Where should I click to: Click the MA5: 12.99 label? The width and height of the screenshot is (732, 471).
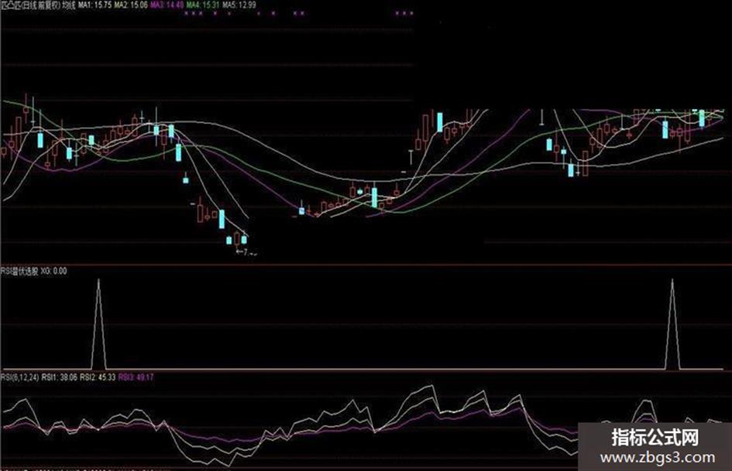239,5
